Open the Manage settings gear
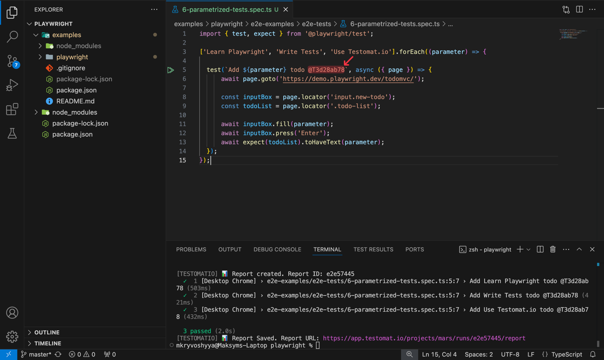Image resolution: width=604 pixels, height=360 pixels. coord(12,336)
